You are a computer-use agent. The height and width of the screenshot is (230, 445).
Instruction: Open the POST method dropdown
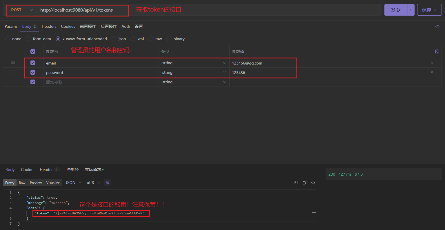tap(22, 10)
